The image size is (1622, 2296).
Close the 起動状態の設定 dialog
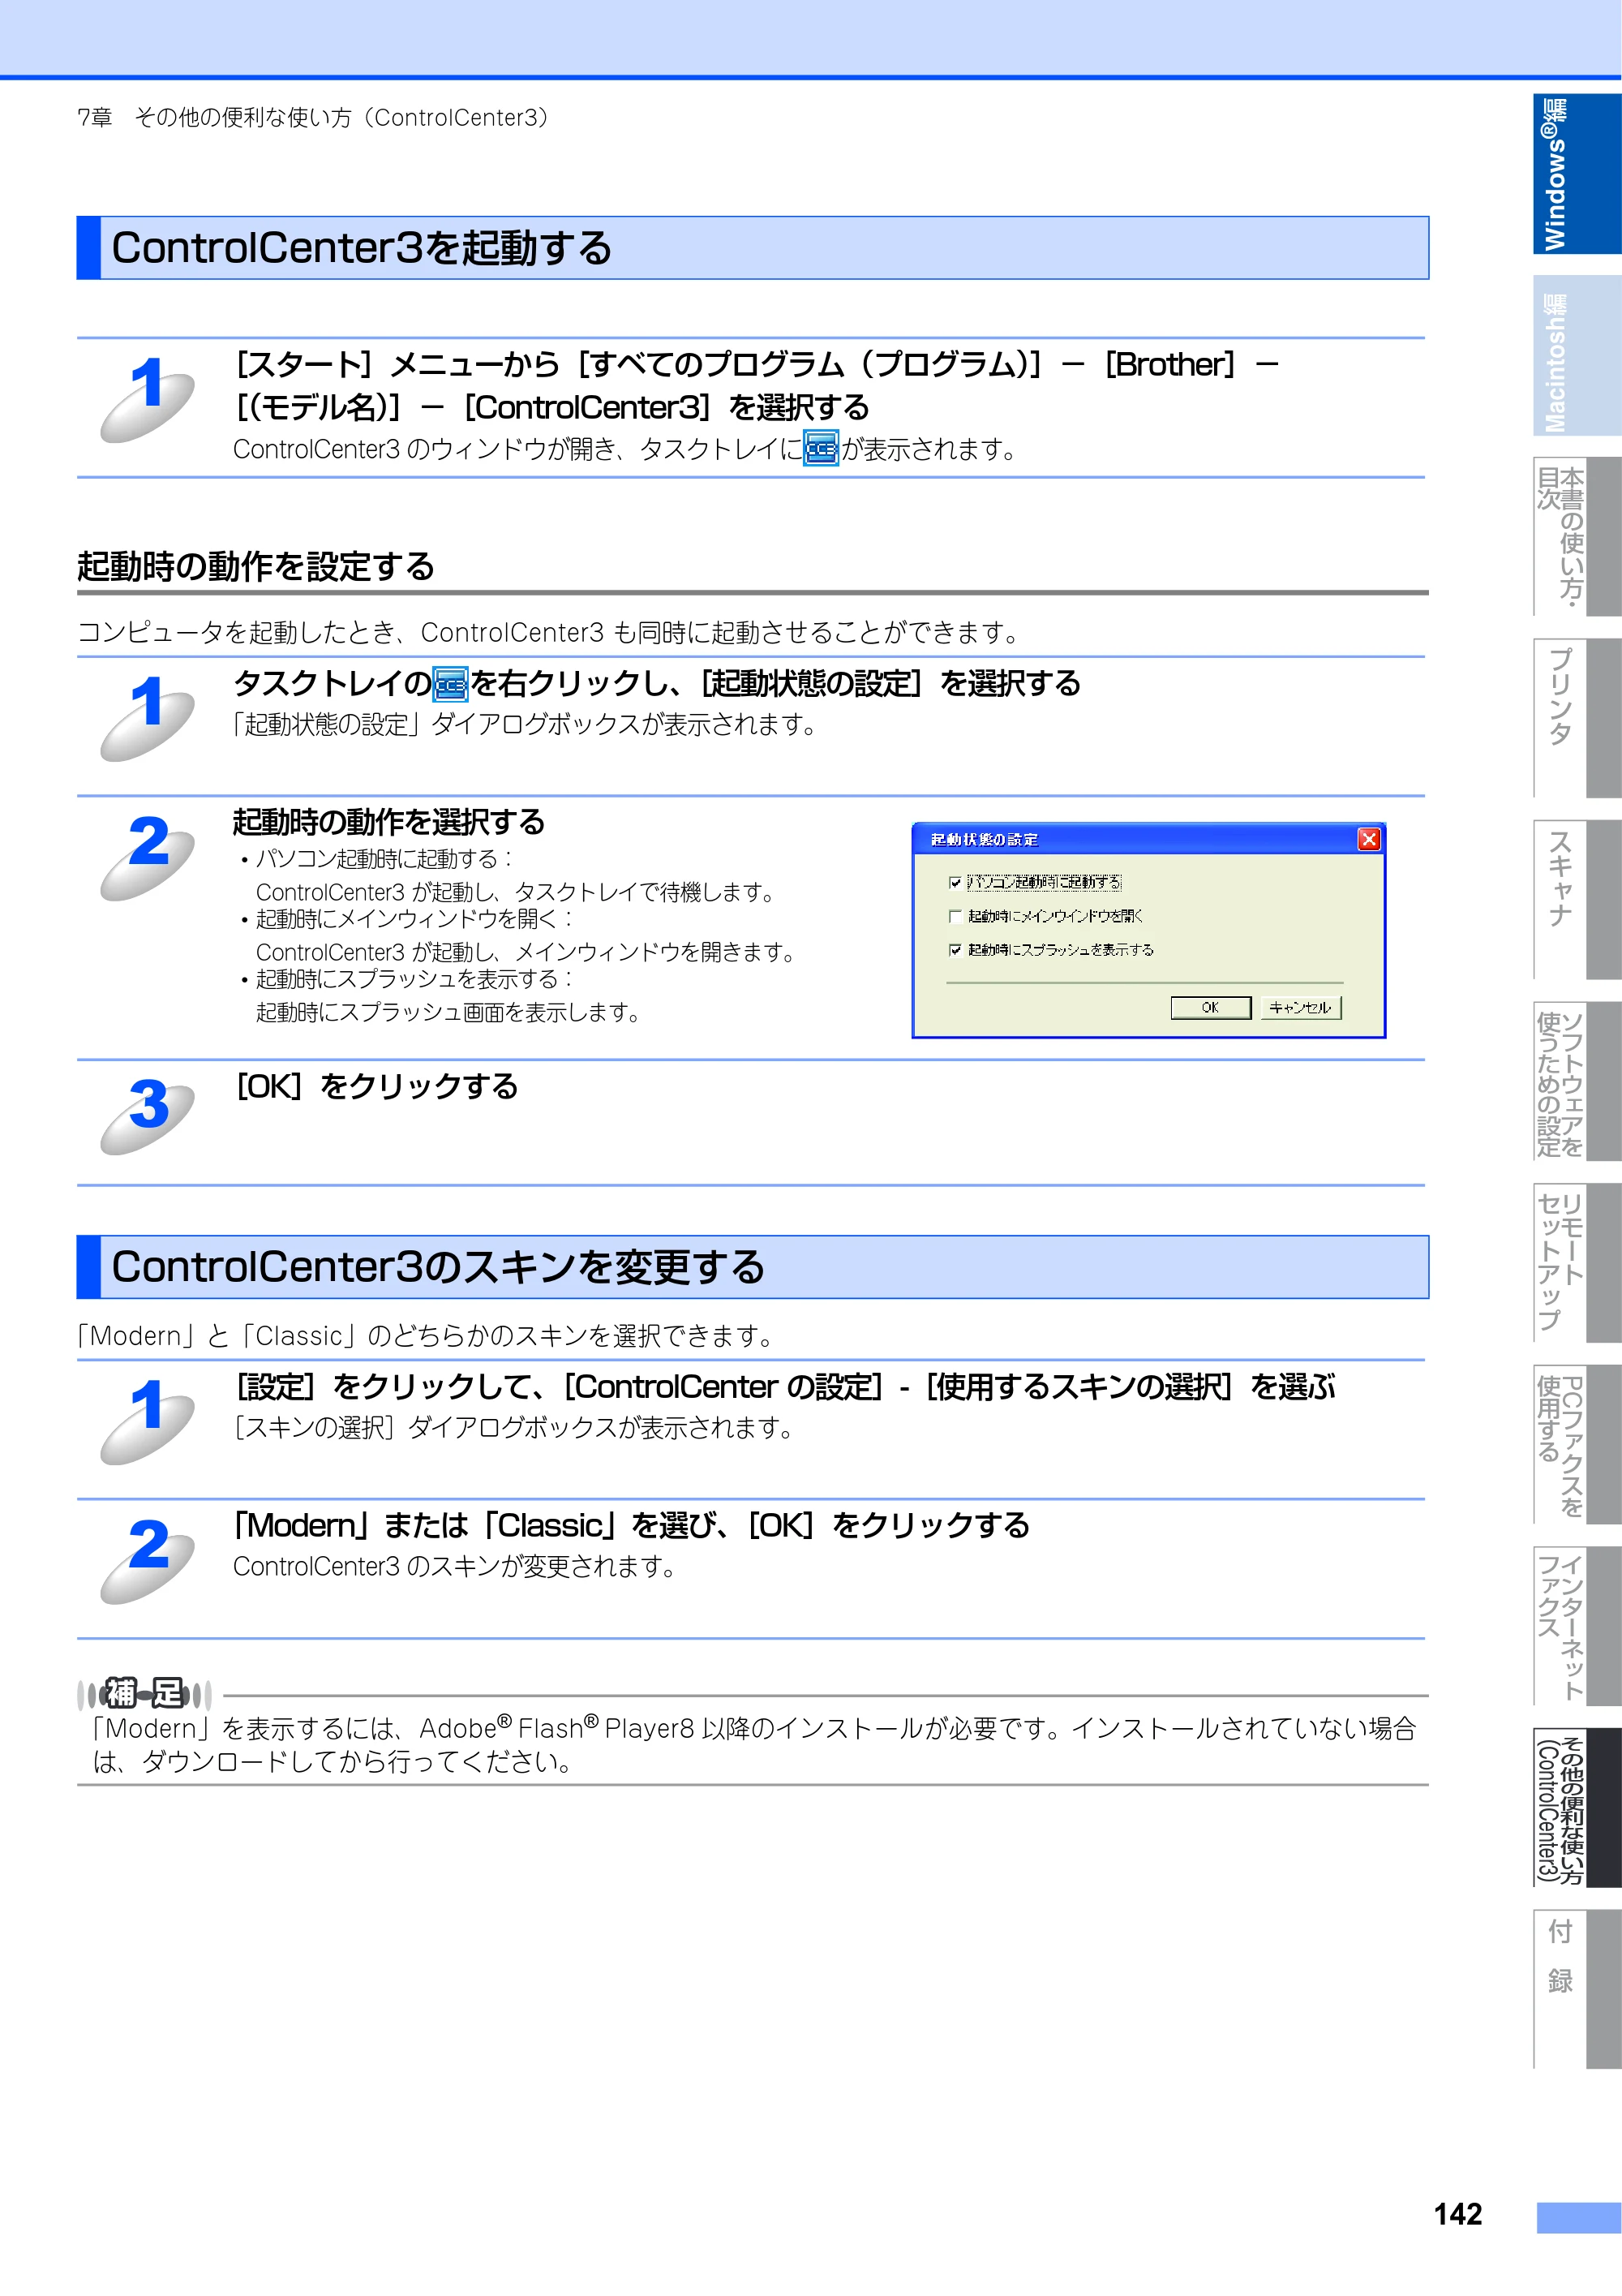[1368, 839]
